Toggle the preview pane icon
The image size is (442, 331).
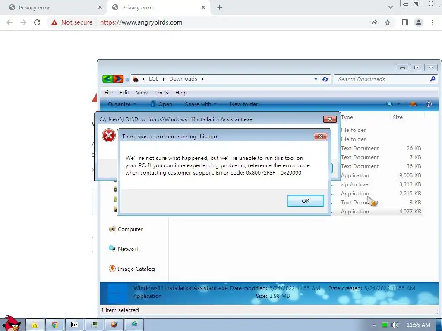coord(413,104)
